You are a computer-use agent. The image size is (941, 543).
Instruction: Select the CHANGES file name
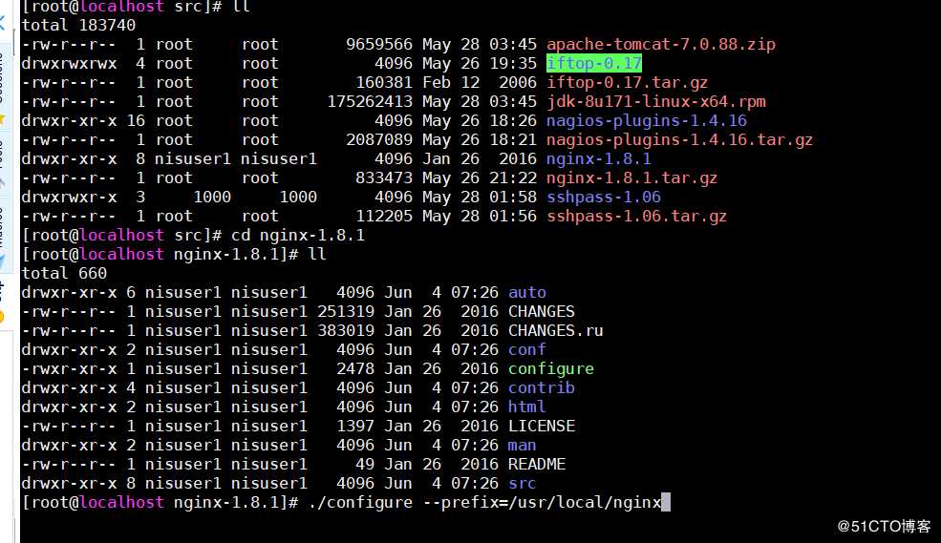click(542, 312)
